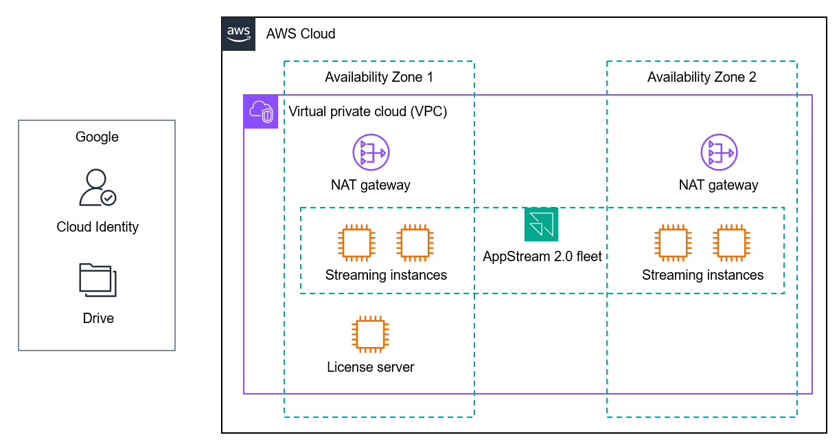Click the Google group box header
Image resolution: width=839 pixels, height=444 pixels.
[96, 137]
